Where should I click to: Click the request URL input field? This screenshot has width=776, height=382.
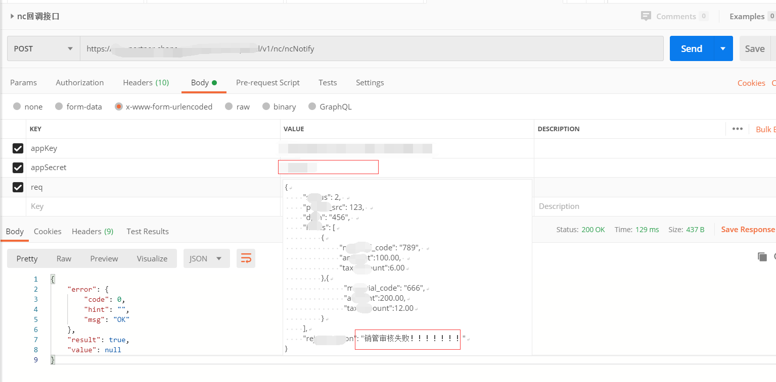[x=372, y=49]
